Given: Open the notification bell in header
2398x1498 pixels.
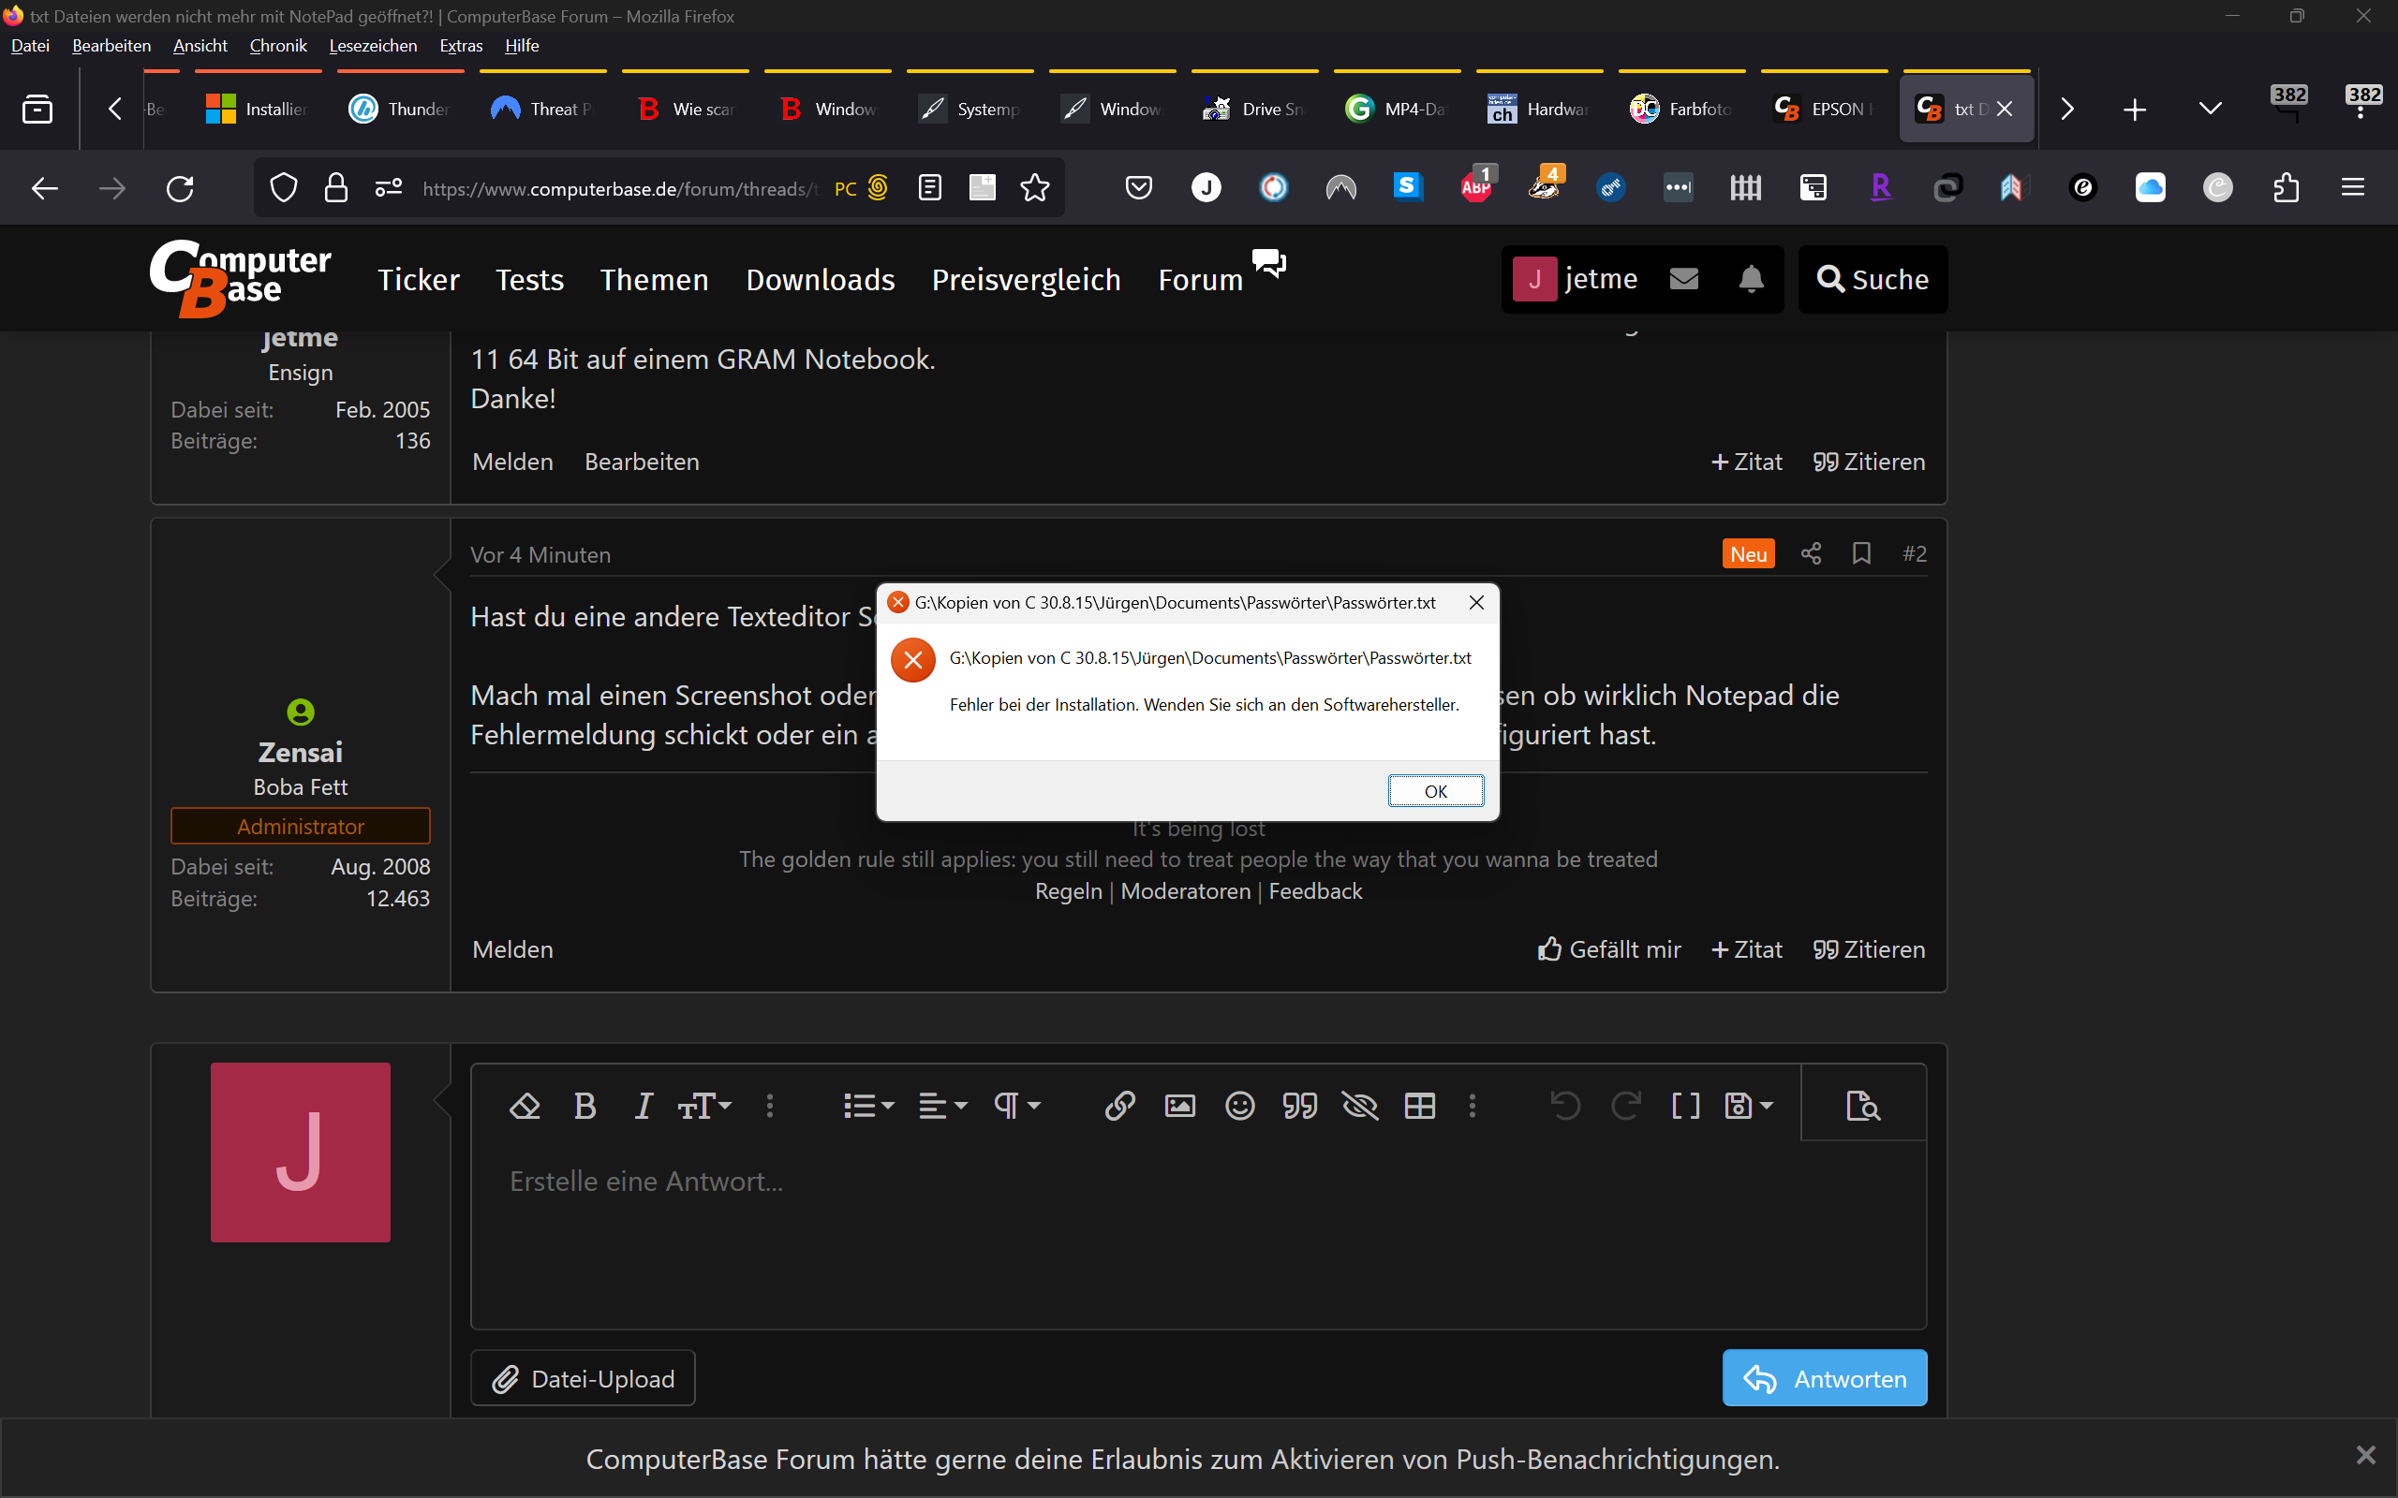Looking at the screenshot, I should tap(1751, 279).
